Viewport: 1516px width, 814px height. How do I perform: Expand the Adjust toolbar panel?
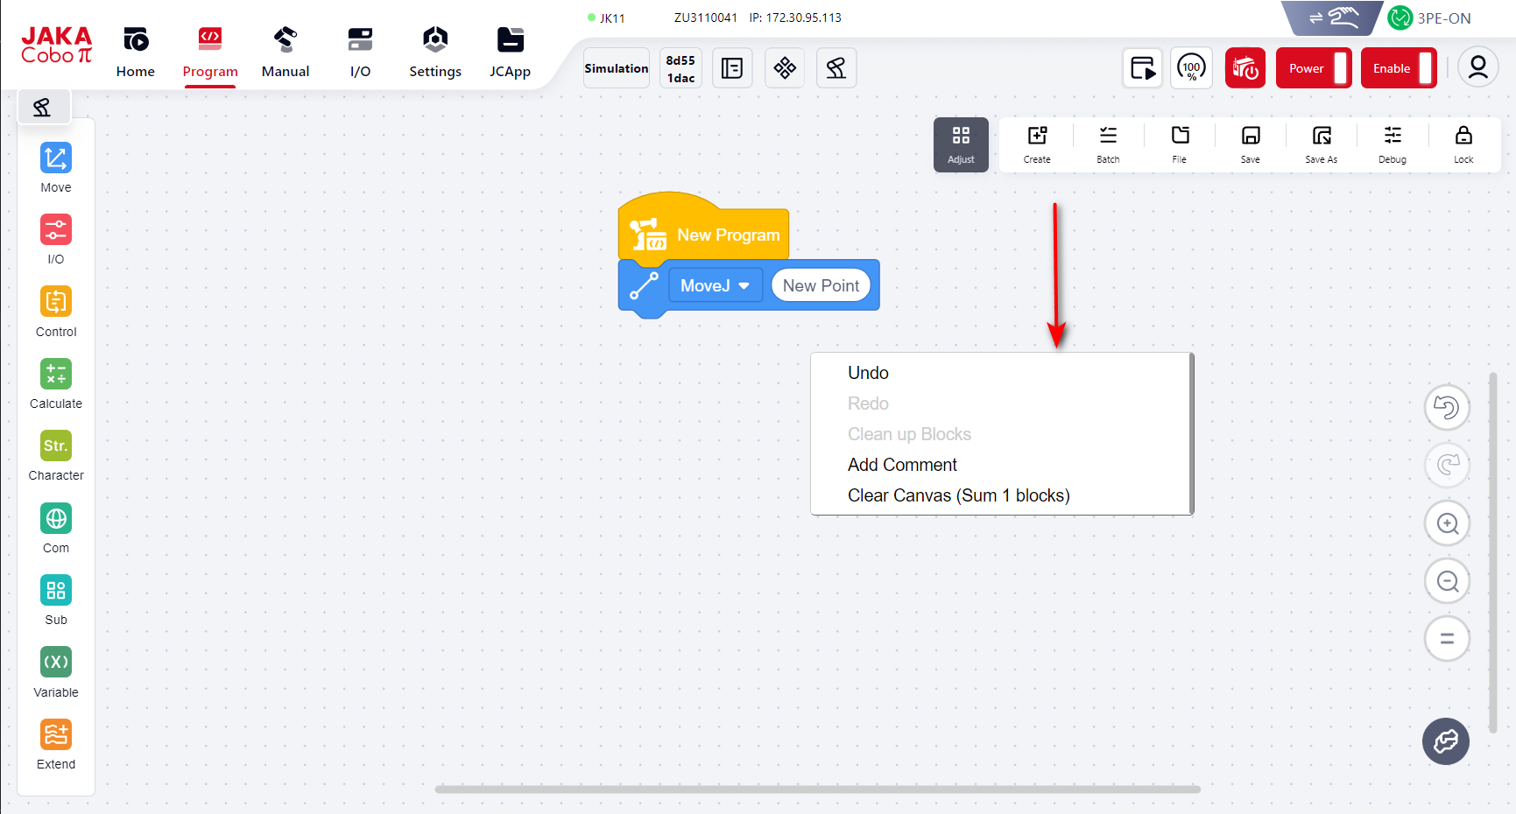961,144
